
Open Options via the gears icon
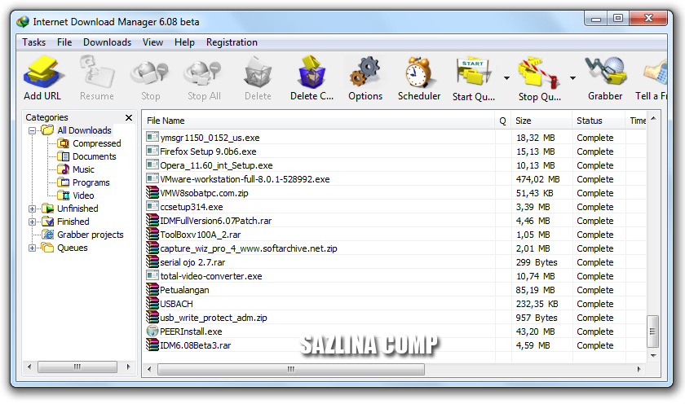point(365,72)
